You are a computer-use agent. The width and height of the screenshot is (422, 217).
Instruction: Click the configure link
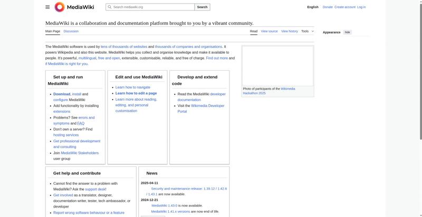tap(61, 100)
